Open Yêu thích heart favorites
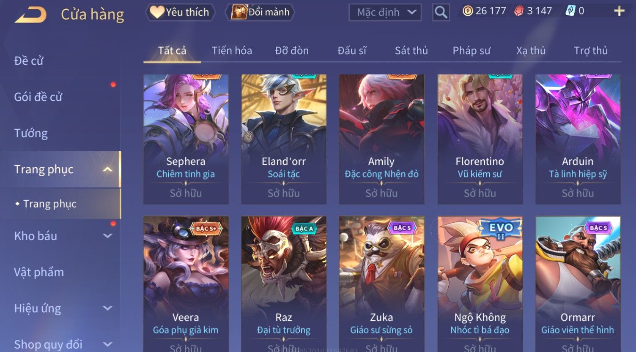Screen dimensions: 636x352 tap(181, 12)
